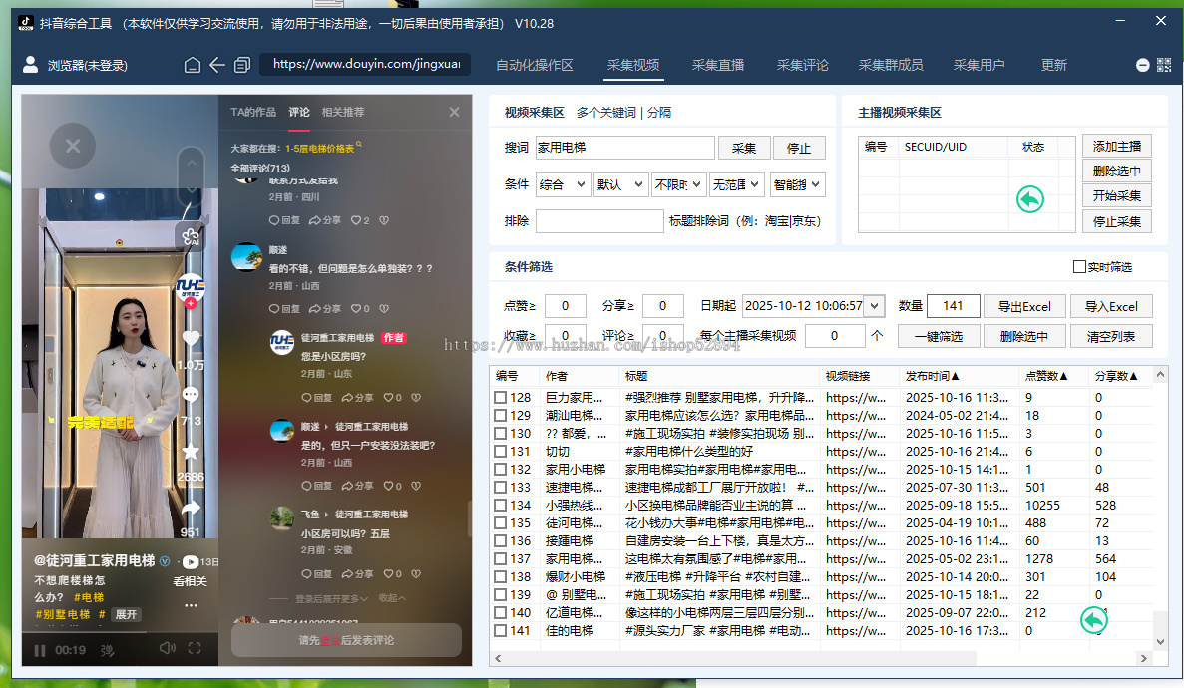Like the video with the heart icon
Image resolution: width=1184 pixels, height=688 pixels.
pos(191,338)
